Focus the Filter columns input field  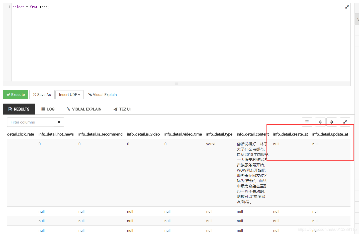coord(31,122)
